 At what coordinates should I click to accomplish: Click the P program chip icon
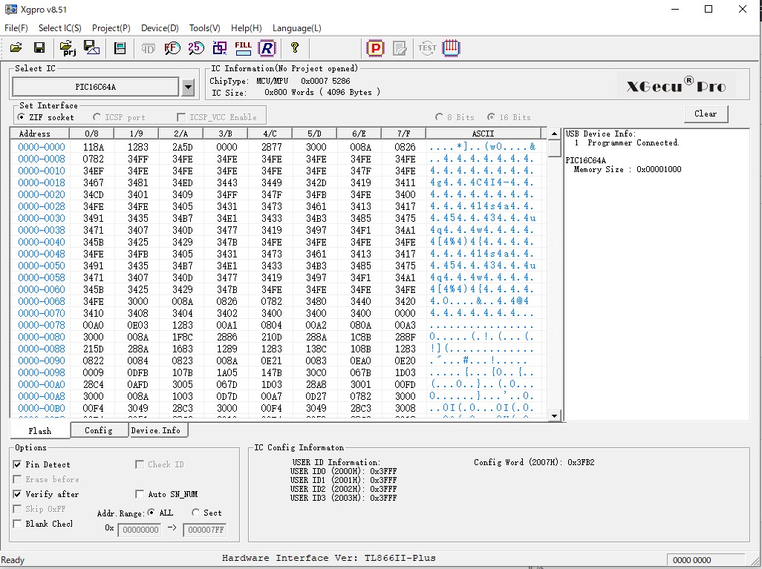click(375, 48)
